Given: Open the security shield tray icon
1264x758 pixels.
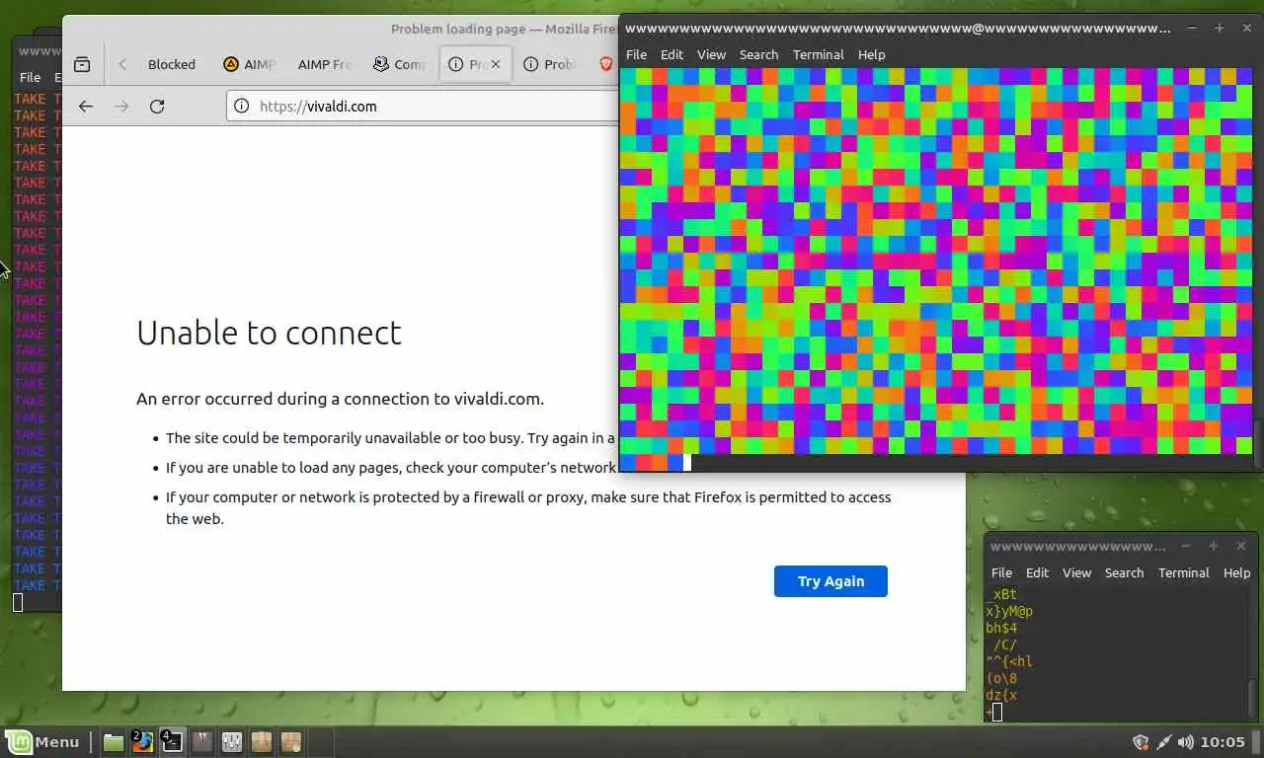Looking at the screenshot, I should [x=1141, y=742].
